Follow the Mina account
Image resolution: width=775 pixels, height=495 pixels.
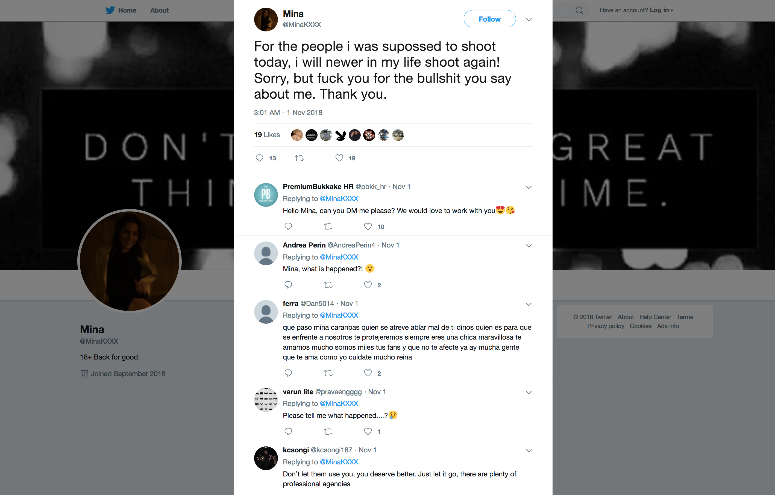click(489, 19)
